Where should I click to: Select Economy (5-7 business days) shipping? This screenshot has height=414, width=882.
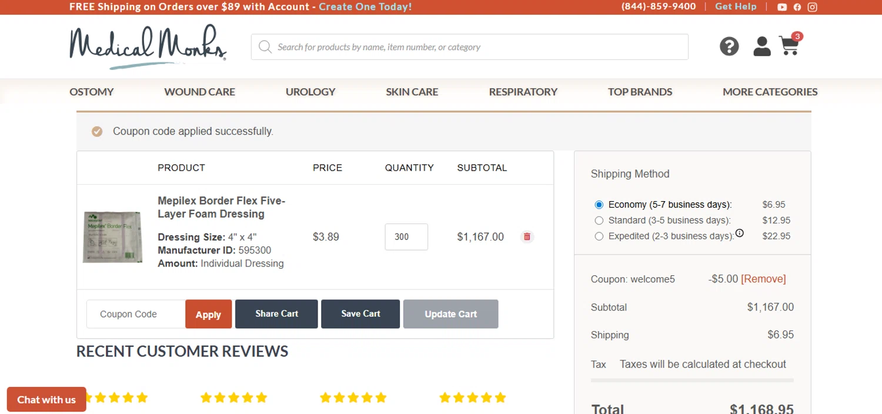point(599,205)
